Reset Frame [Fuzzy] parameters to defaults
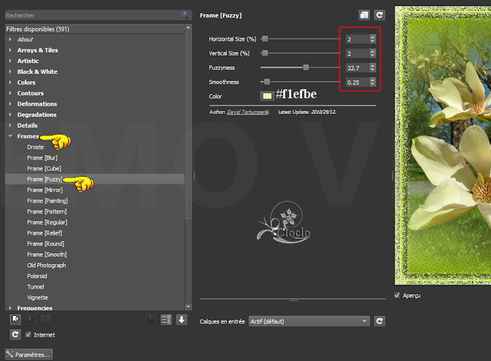Image resolution: width=491 pixels, height=361 pixels. pos(379,15)
